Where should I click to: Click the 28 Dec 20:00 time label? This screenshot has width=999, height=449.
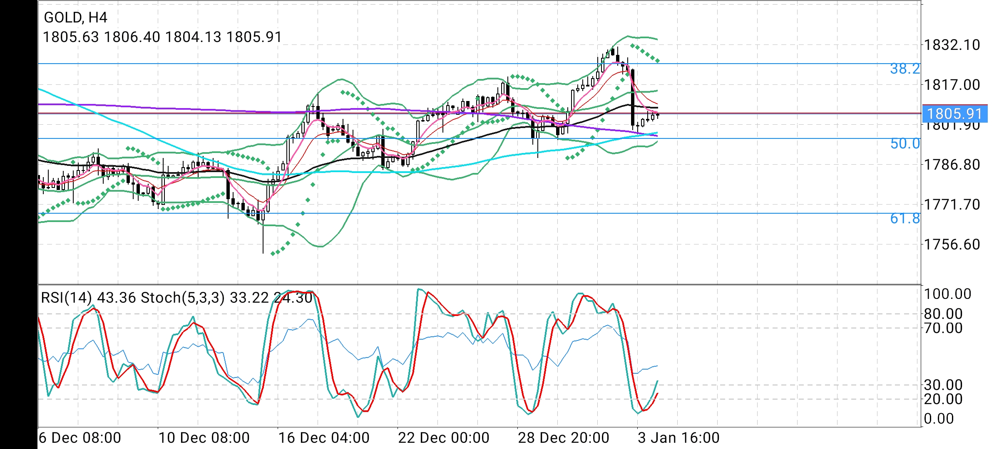click(x=564, y=438)
